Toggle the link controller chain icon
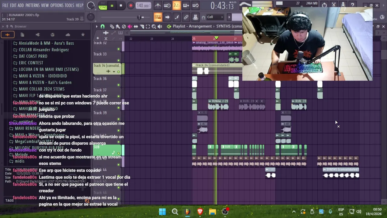The height and width of the screenshot is (218, 387). tap(186, 17)
